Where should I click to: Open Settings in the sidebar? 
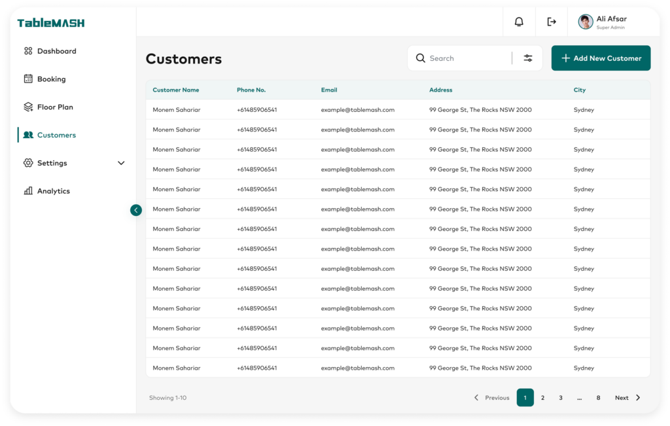point(52,163)
